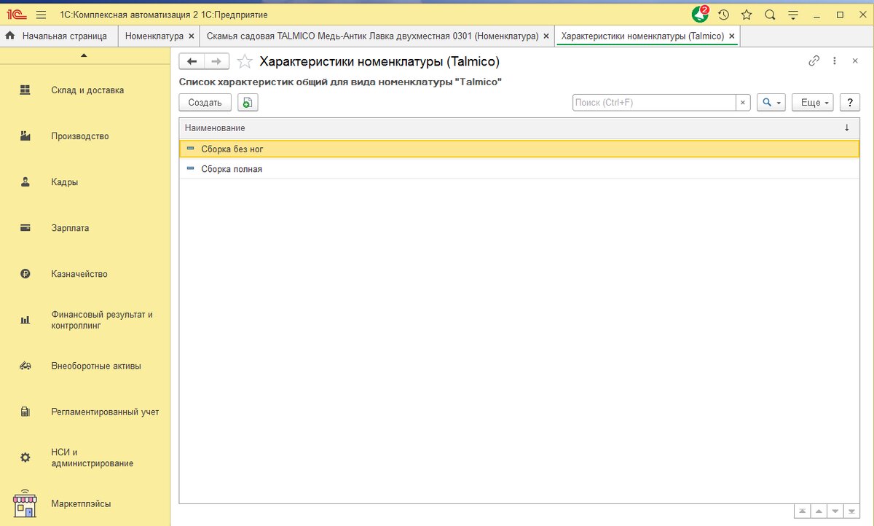Screen dimensions: 874x526
Task: Jump to list end arrow
Action: 851,511
